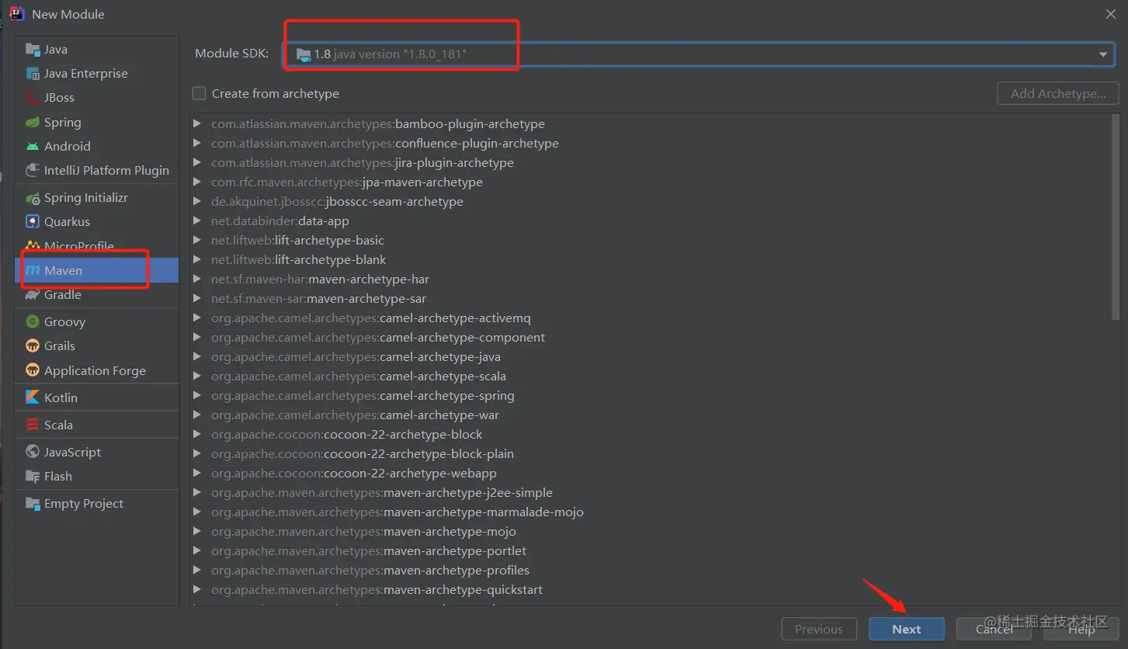Select the maven-archetype-mojo row
Image resolution: width=1128 pixels, height=649 pixels.
[651, 532]
